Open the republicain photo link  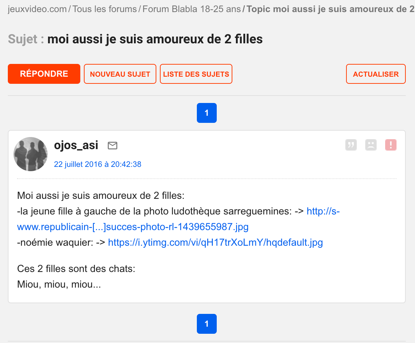[x=133, y=227]
